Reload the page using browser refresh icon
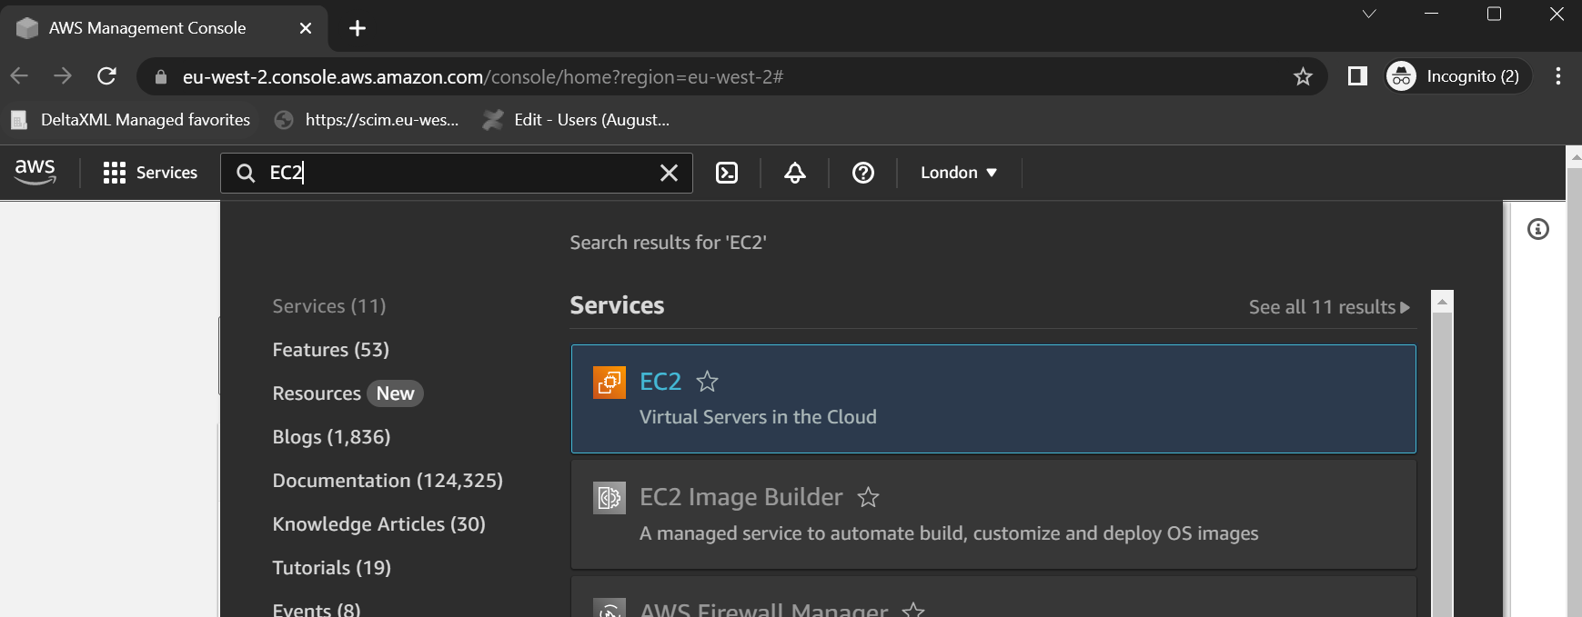The image size is (1582, 617). (x=106, y=76)
